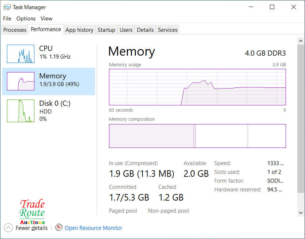Switch to the Services tab

[167, 30]
